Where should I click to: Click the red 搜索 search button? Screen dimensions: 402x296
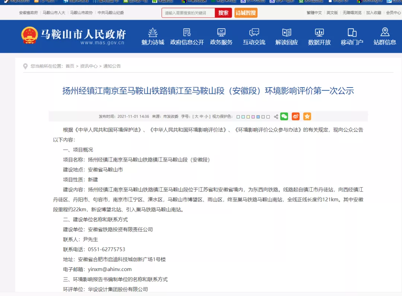click(x=223, y=13)
